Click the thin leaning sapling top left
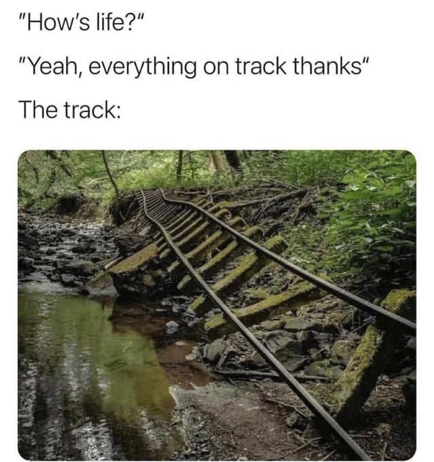The height and width of the screenshot is (462, 434). [x=109, y=173]
